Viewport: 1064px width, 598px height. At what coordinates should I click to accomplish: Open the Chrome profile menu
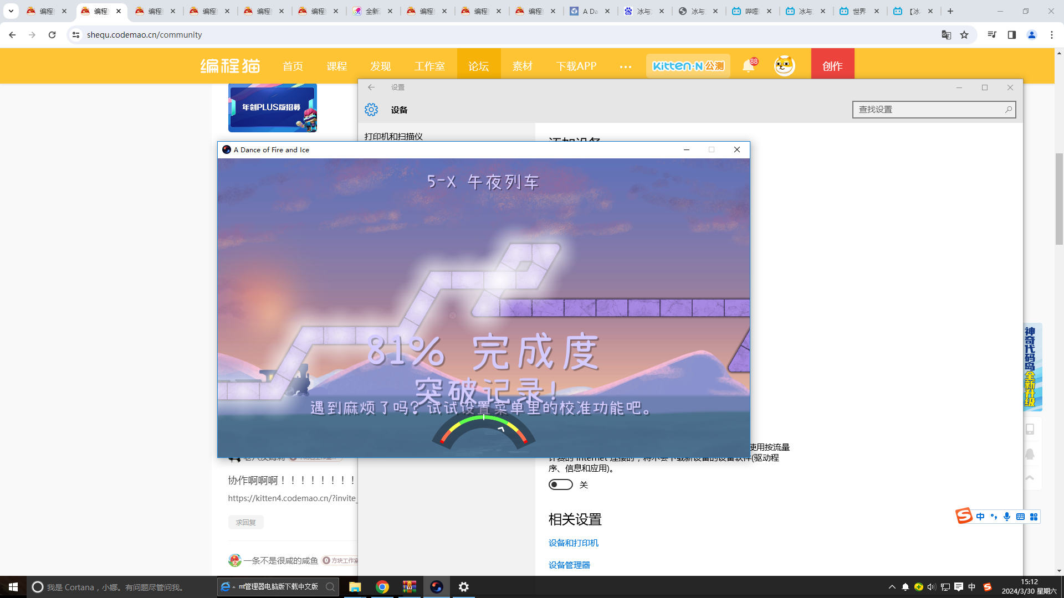click(x=1032, y=35)
